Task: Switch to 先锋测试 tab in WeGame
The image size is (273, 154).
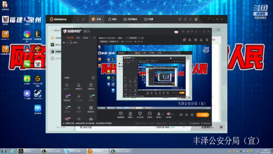Action: [130, 19]
